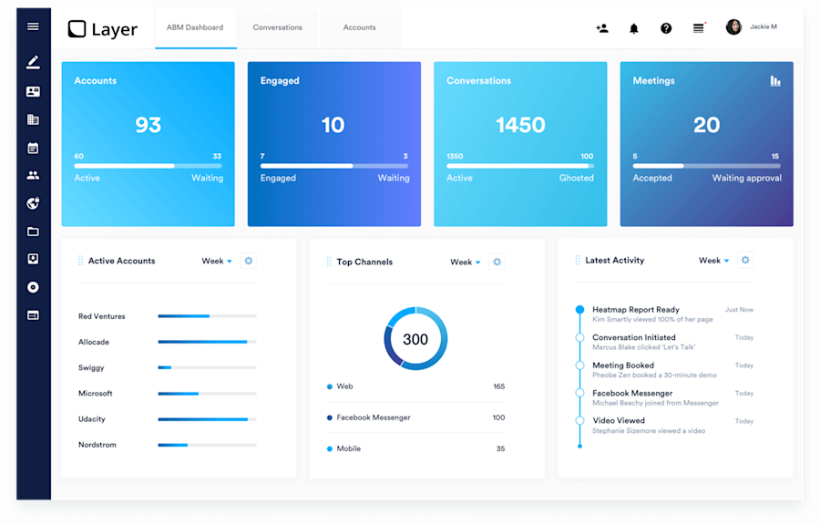Open the Week dropdown in Latest Activity

click(713, 260)
